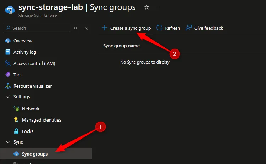Open the more options ellipsis in header
This screenshot has width=266, height=164.
pos(158,7)
